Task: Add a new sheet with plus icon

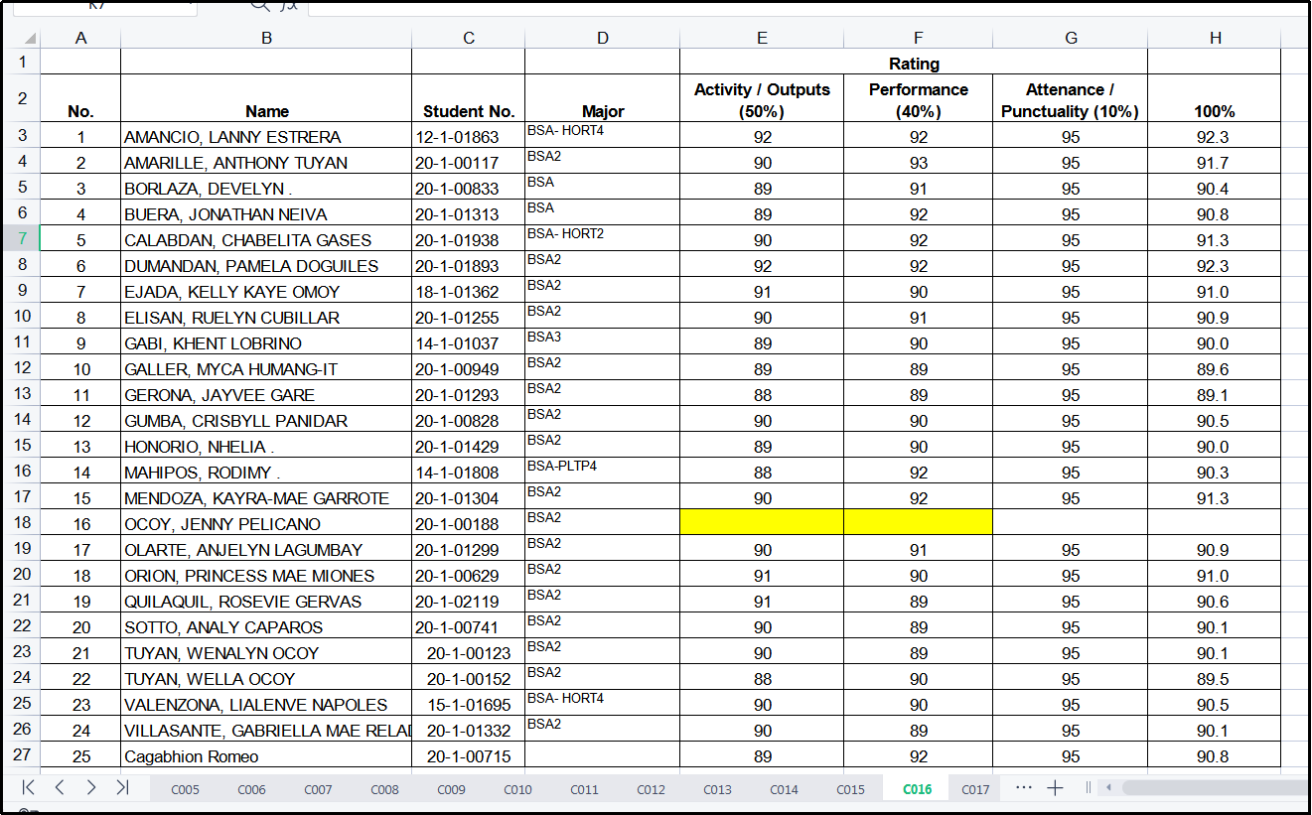Action: [x=1055, y=788]
